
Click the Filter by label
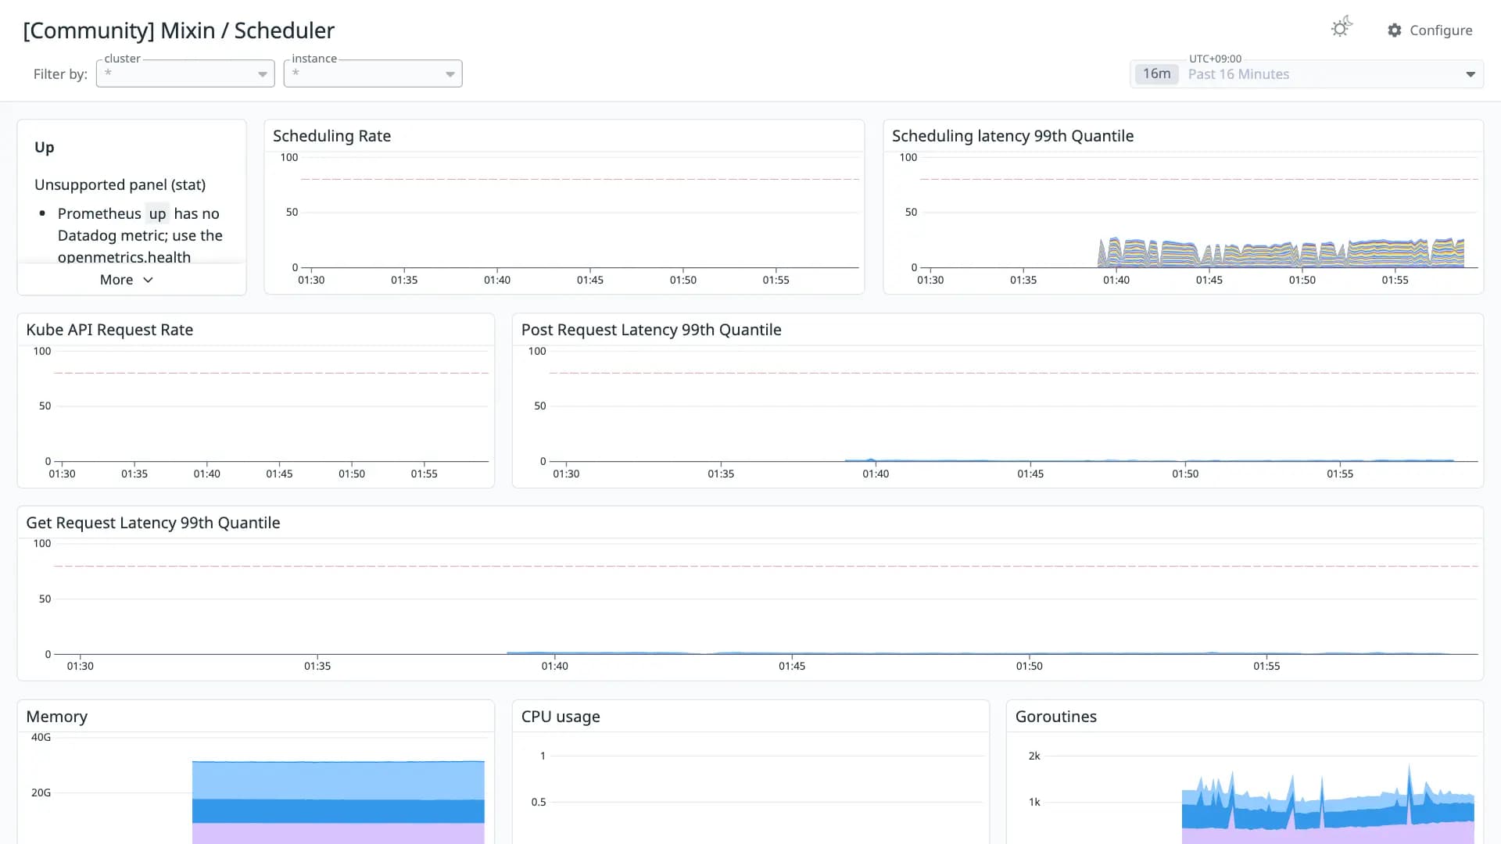point(60,74)
